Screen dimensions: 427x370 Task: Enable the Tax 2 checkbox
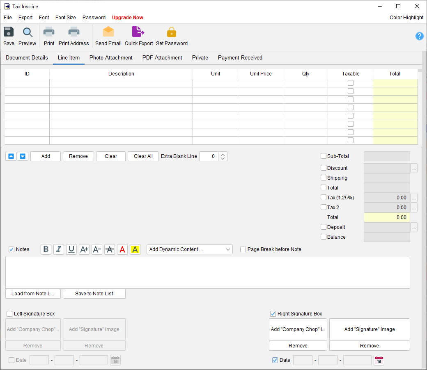pos(324,207)
